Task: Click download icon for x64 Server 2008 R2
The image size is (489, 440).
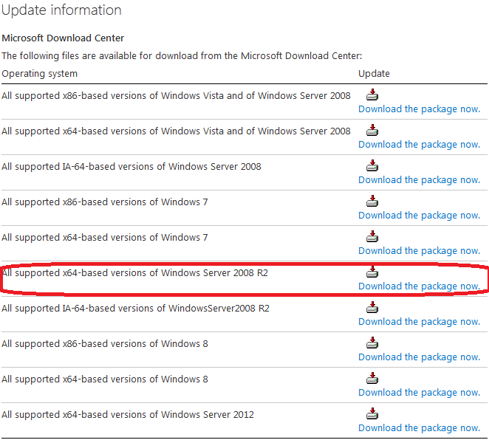Action: tap(372, 272)
